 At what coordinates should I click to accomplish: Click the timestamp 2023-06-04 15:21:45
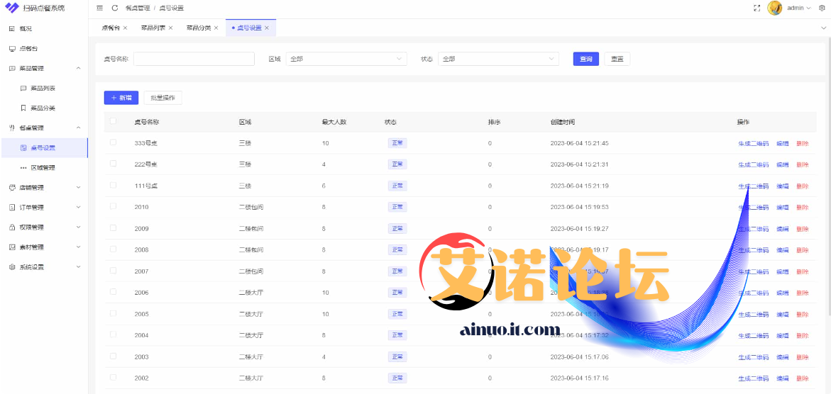(x=579, y=144)
